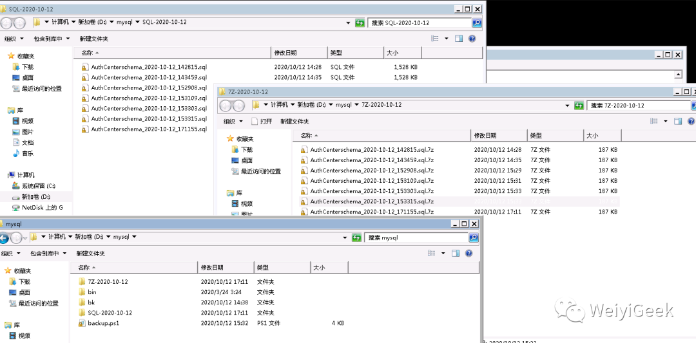Select 下载 in SQL-2020-10-12 window sidebar

[23, 67]
